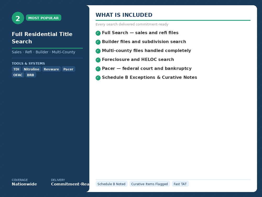Click the Schedule B Noted tag
The height and width of the screenshot is (197, 262).
(x=111, y=184)
